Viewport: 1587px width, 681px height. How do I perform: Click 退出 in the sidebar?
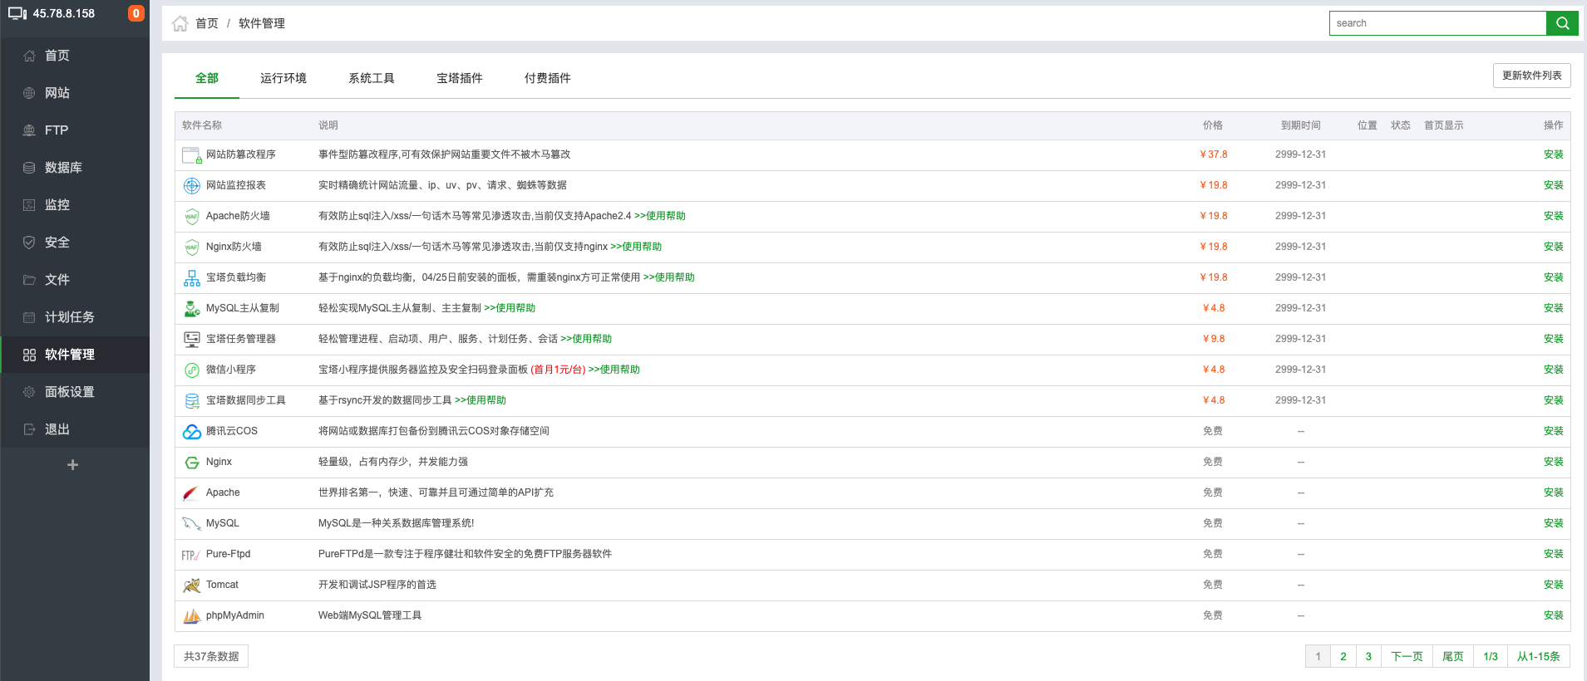pyautogui.click(x=75, y=429)
